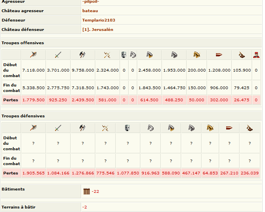Select the end-of-combat value 2.775.750
This screenshot has width=265, height=212.
coord(58,88)
